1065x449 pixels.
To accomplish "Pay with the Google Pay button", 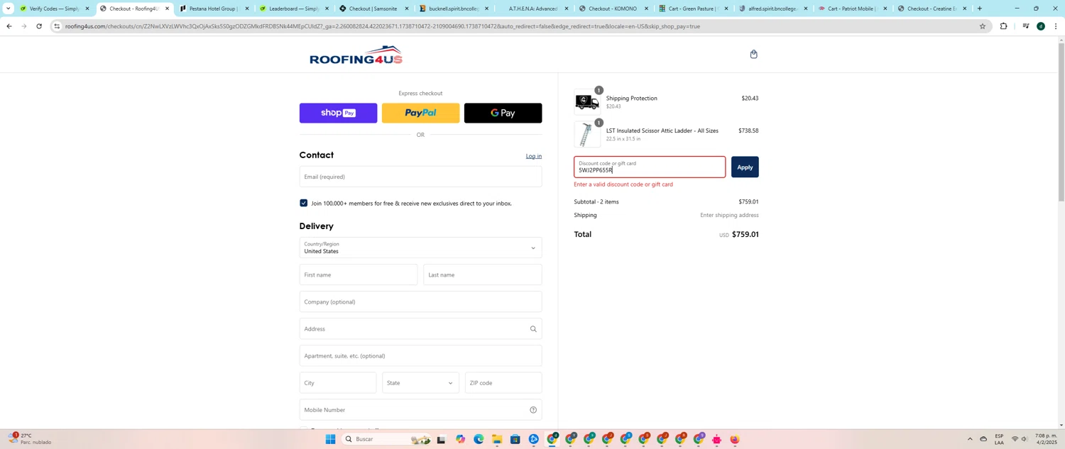I will (503, 113).
